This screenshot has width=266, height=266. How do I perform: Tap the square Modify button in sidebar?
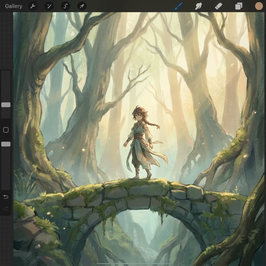(x=6, y=130)
